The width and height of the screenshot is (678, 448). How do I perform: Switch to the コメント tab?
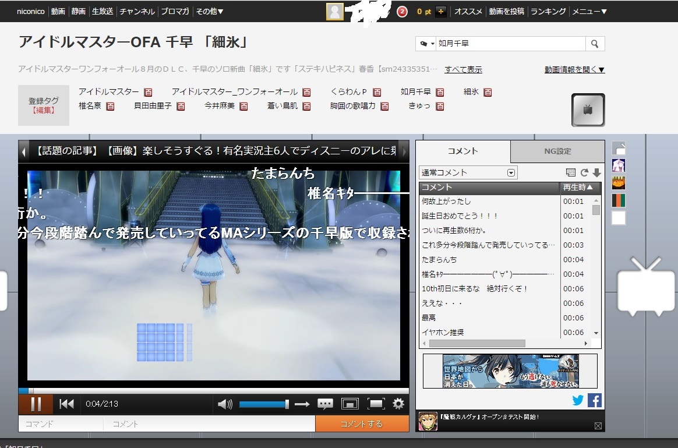(462, 151)
